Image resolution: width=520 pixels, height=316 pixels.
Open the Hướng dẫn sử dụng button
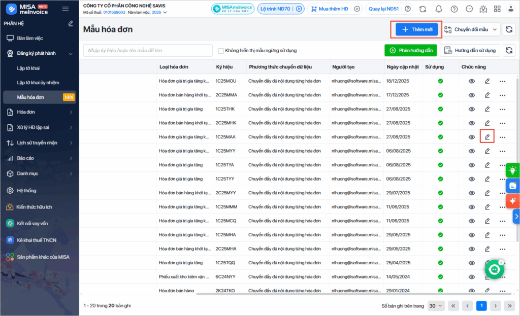(x=470, y=50)
